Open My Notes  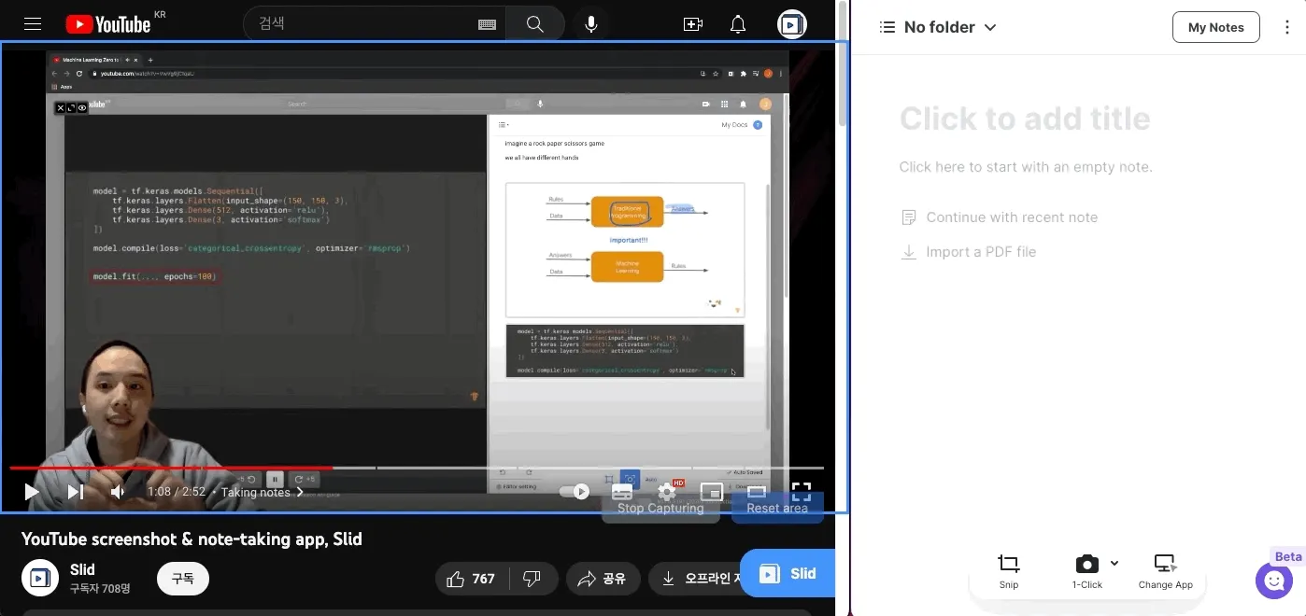coord(1215,27)
